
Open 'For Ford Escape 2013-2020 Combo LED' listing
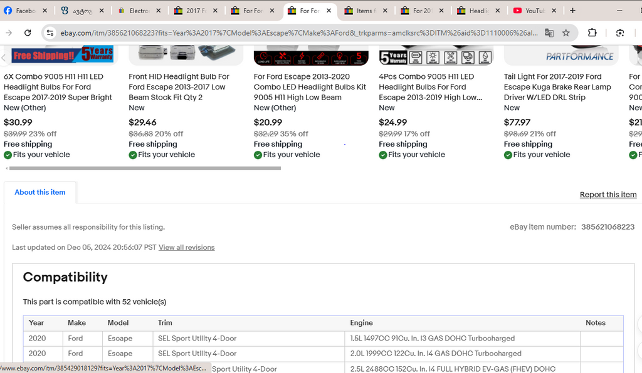click(310, 87)
